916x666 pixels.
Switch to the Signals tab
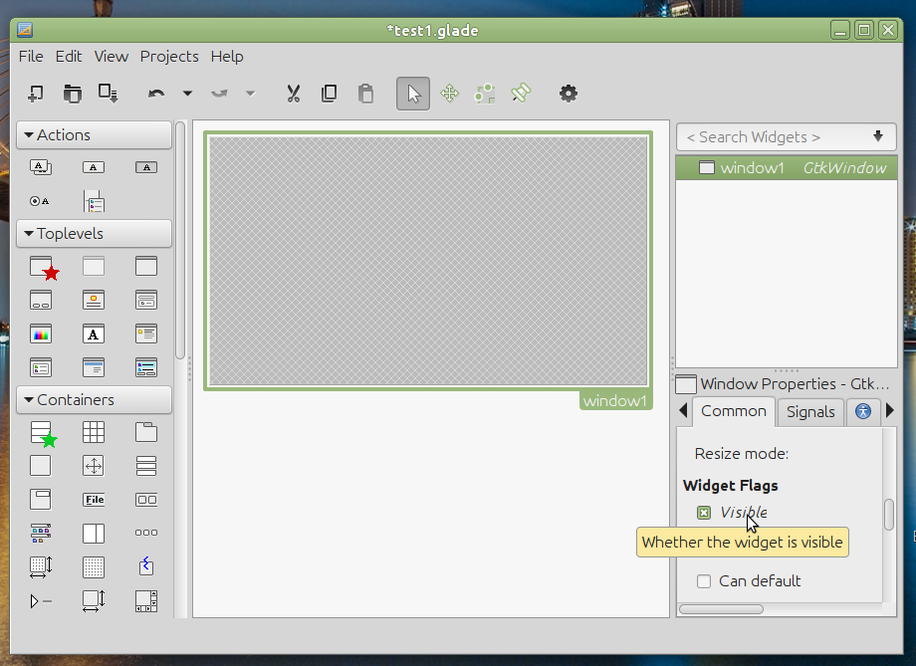tap(810, 411)
